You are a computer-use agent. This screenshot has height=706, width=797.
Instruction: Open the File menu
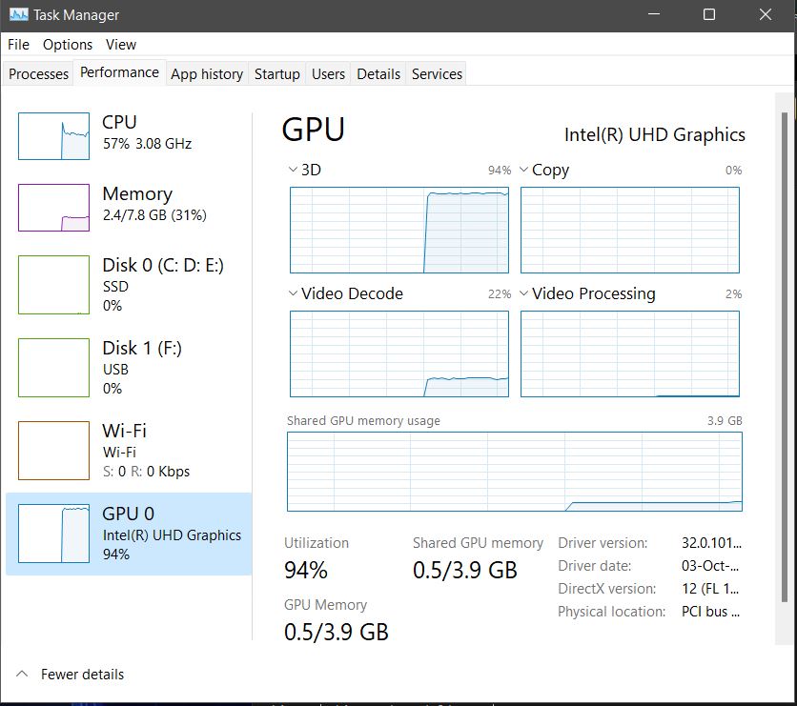pyautogui.click(x=18, y=45)
